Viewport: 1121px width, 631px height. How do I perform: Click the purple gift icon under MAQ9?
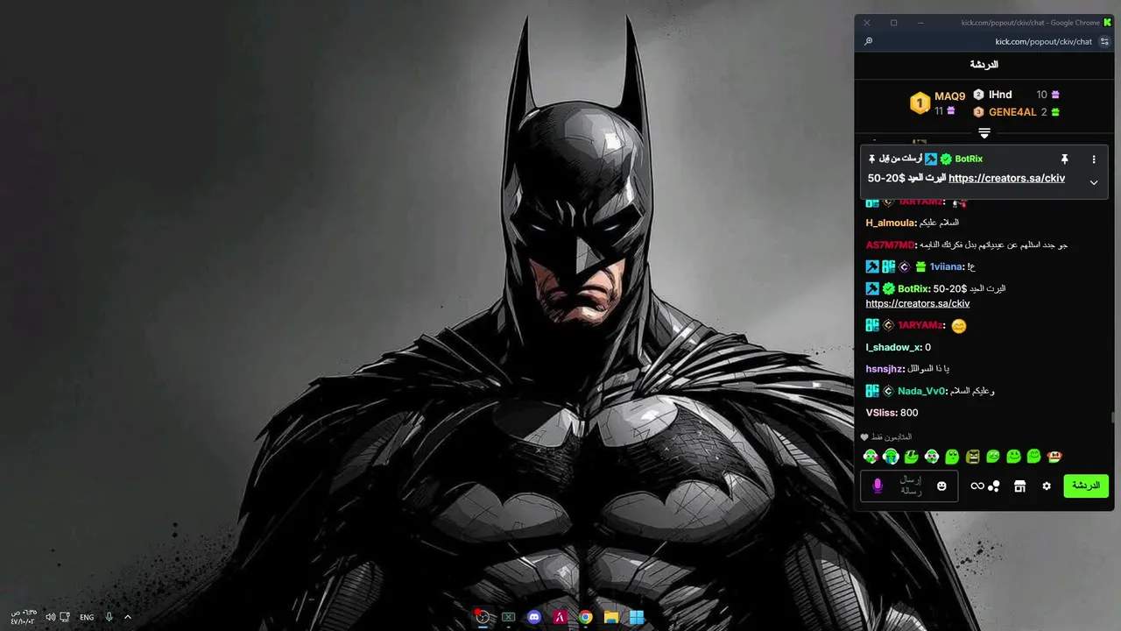coord(951,111)
